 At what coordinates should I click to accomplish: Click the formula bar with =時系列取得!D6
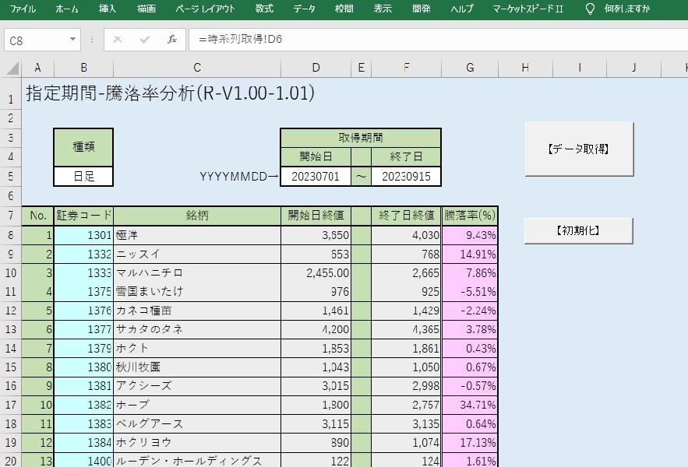tap(438, 40)
